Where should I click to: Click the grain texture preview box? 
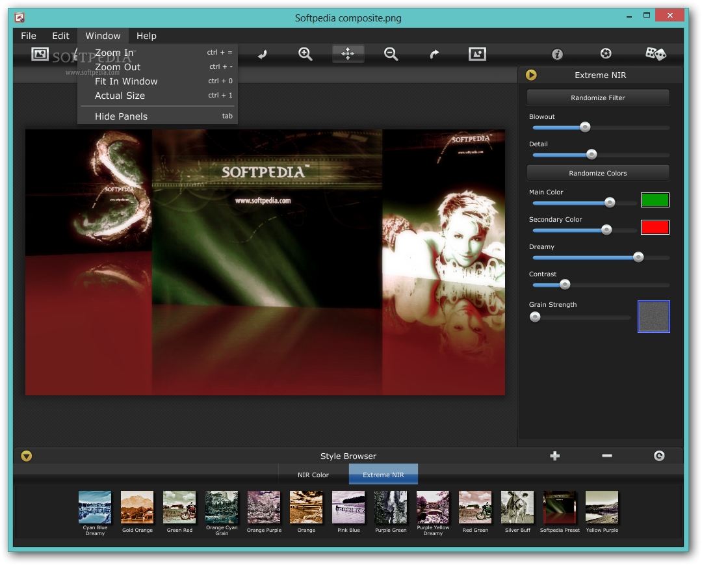[x=654, y=317]
